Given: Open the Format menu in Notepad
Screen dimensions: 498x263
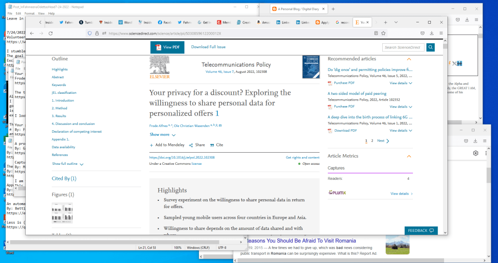Looking at the screenshot, I should pos(30,14).
